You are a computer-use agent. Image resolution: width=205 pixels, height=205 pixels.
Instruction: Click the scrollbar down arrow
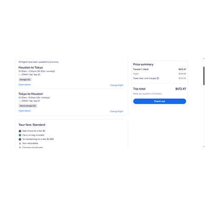[x=204, y=147]
